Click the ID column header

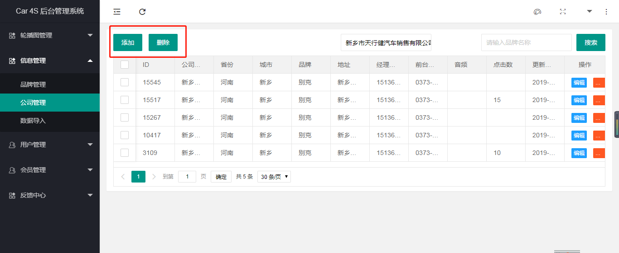click(x=155, y=65)
